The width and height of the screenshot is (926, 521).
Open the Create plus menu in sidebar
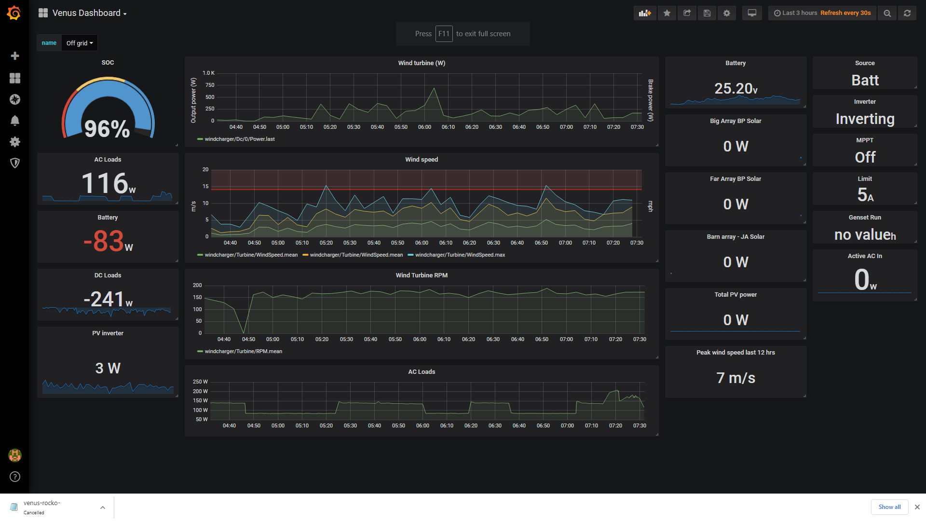tap(15, 56)
